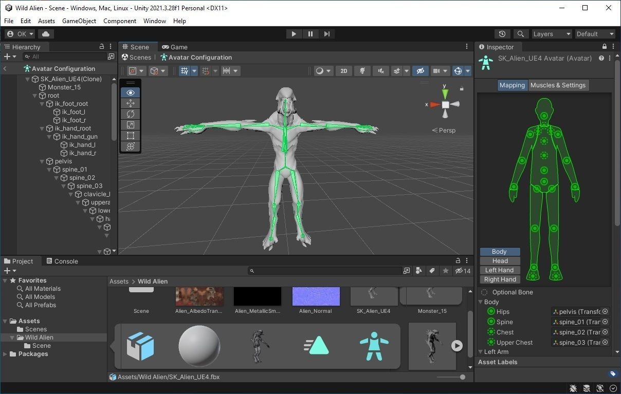The height and width of the screenshot is (394, 621).
Task: Collapse the Wild Alien folder
Action: (x=12, y=337)
